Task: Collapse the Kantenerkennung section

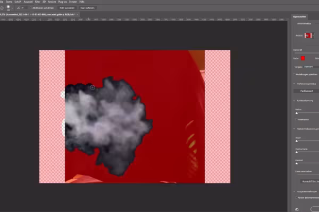Action: pos(294,101)
